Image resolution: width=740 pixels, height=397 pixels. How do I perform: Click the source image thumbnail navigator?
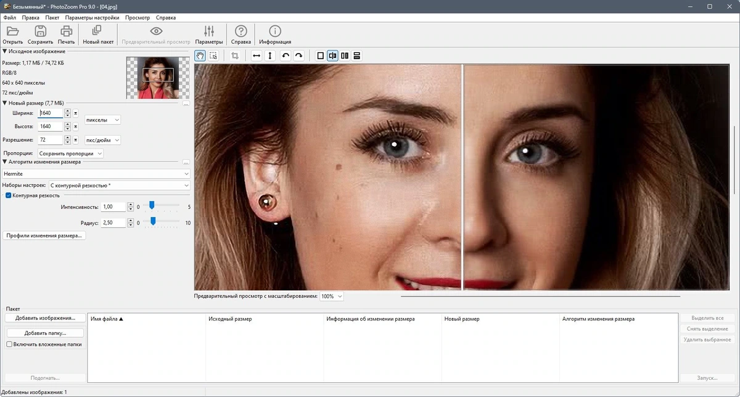tap(158, 78)
